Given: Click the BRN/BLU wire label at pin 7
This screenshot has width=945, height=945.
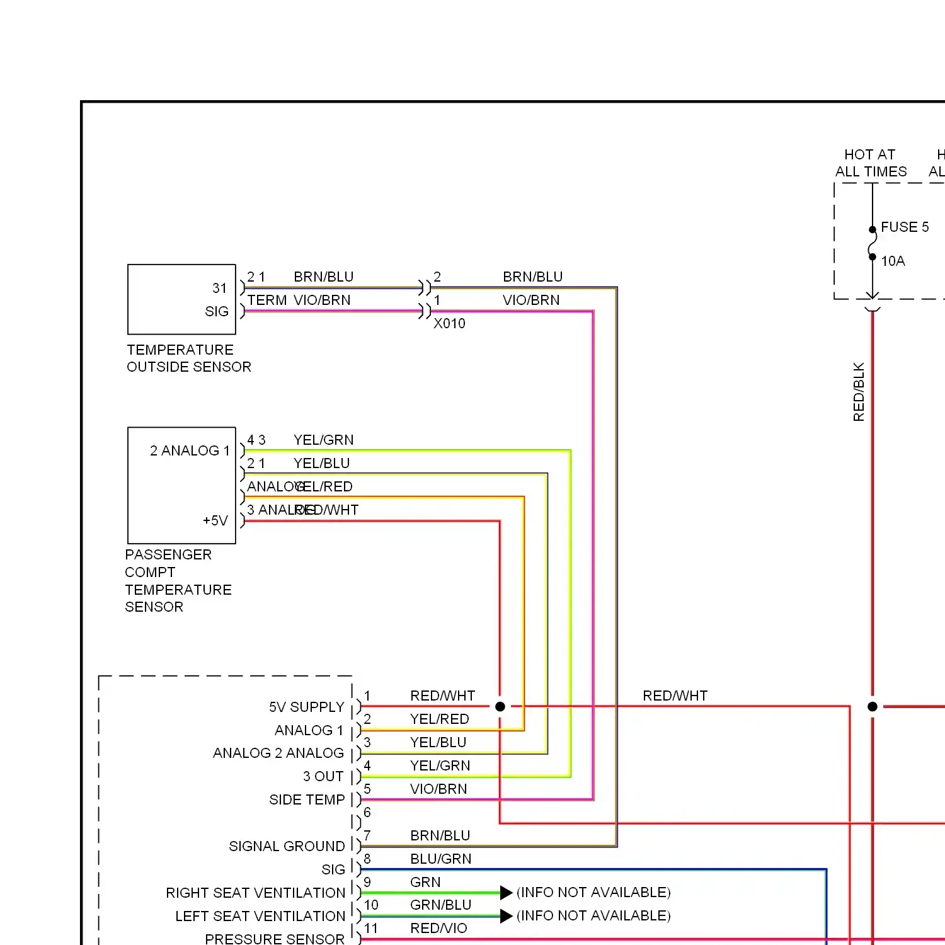Looking at the screenshot, I should 440,835.
